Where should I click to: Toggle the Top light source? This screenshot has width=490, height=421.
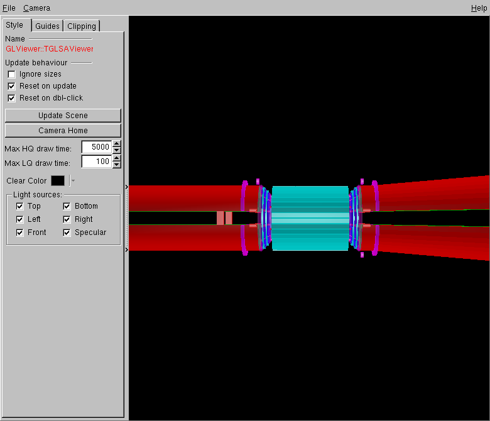tap(19, 206)
